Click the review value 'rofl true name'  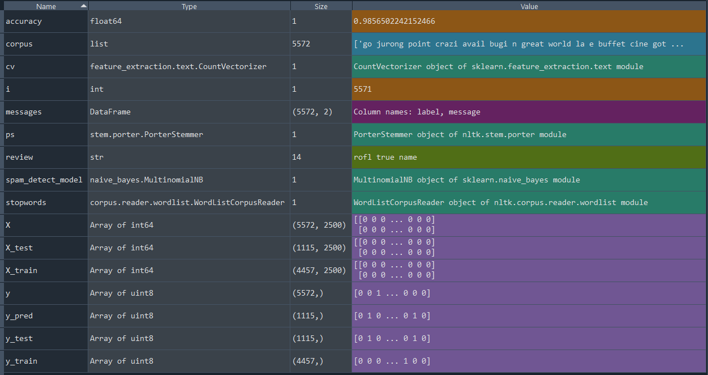point(385,157)
